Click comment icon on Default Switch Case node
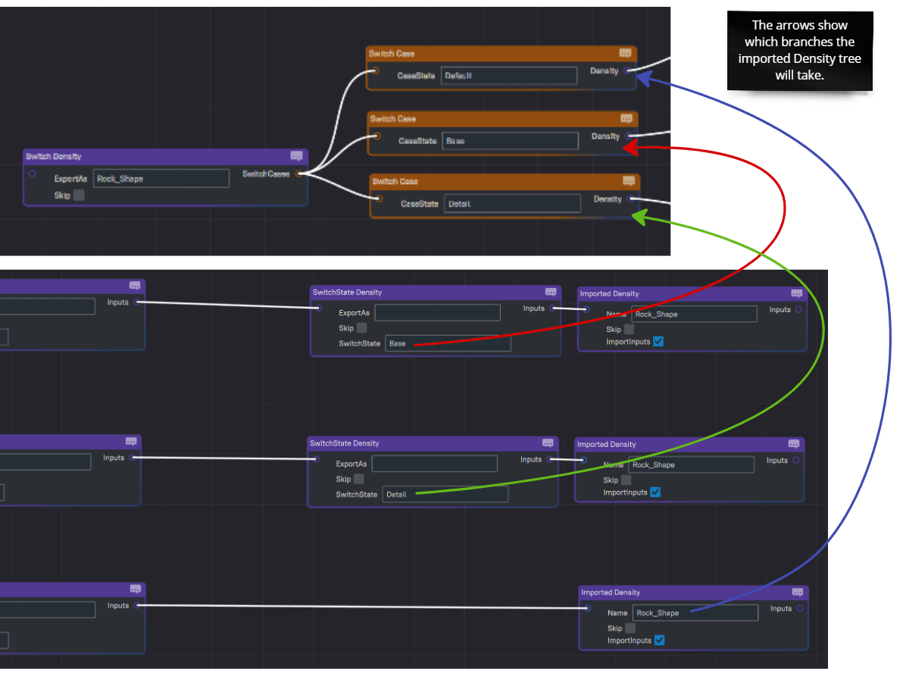The width and height of the screenshot is (903, 675). pos(625,54)
